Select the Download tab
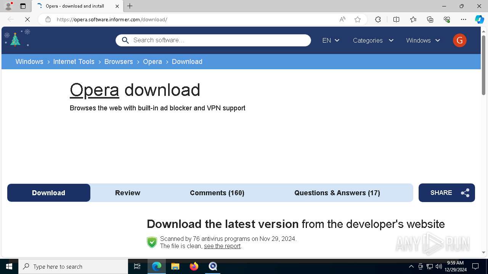 click(49, 193)
